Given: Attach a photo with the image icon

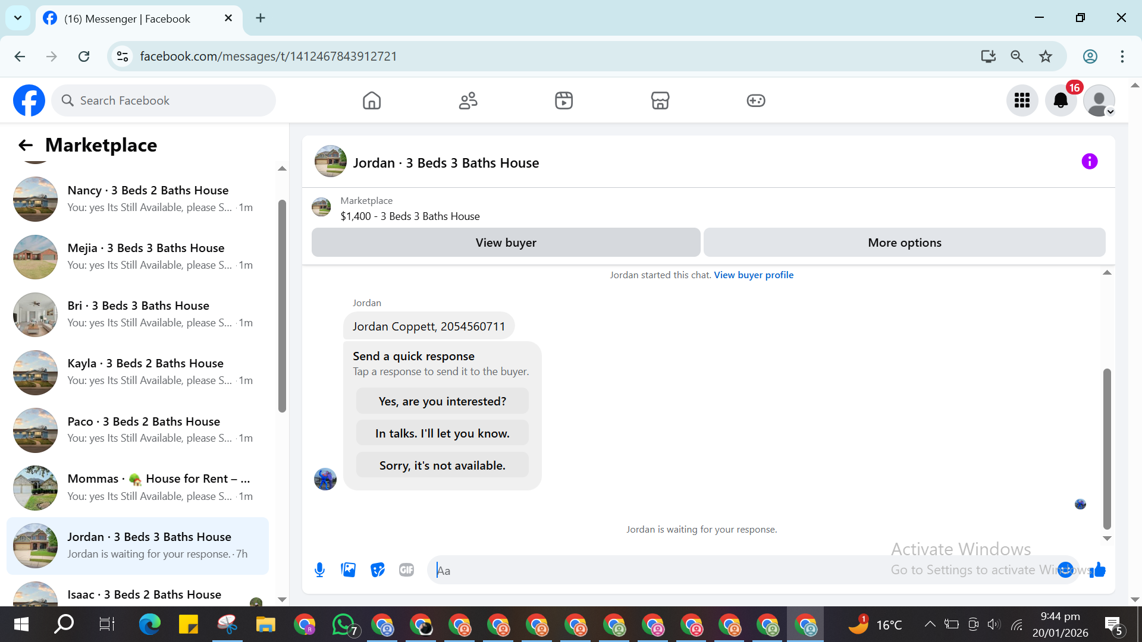Looking at the screenshot, I should [x=349, y=570].
